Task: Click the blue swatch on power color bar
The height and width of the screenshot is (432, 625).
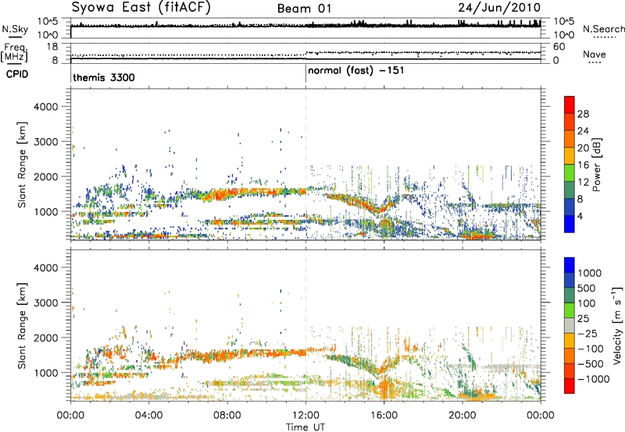Action: tap(570, 224)
